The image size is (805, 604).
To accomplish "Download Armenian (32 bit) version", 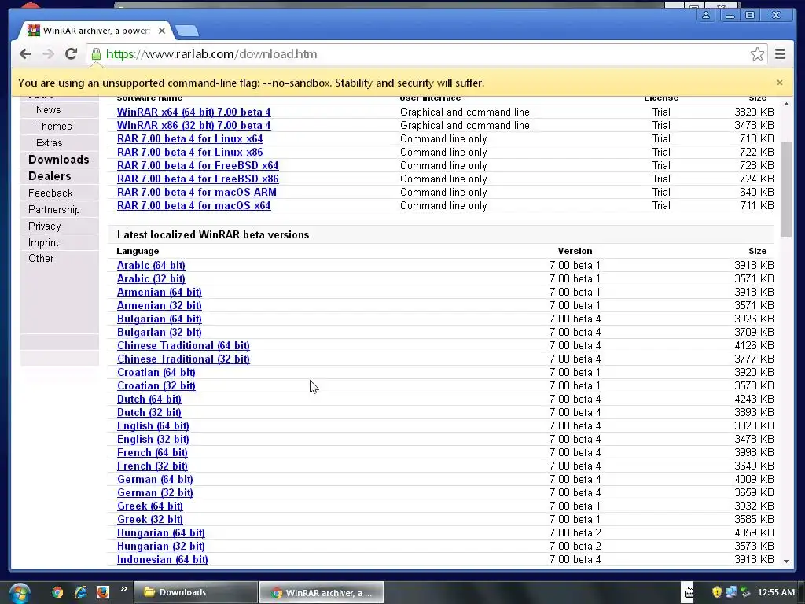I will (x=159, y=306).
